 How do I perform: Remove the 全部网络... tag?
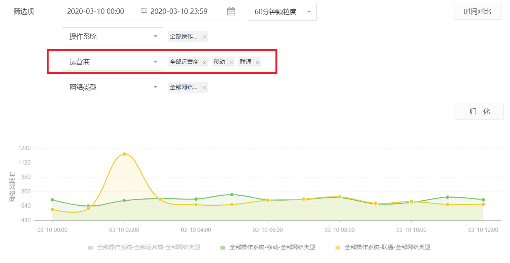coord(204,88)
